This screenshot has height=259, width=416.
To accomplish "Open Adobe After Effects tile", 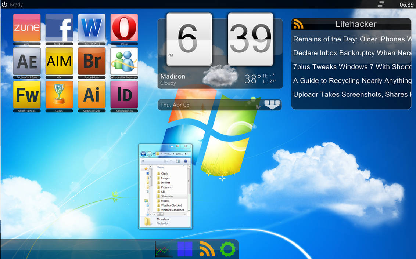I will pyautogui.click(x=27, y=61).
